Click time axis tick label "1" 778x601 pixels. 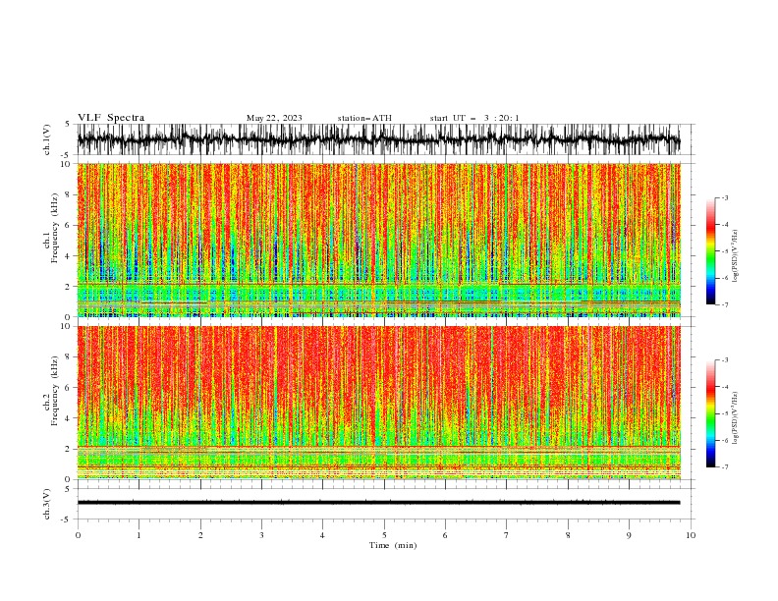click(139, 535)
